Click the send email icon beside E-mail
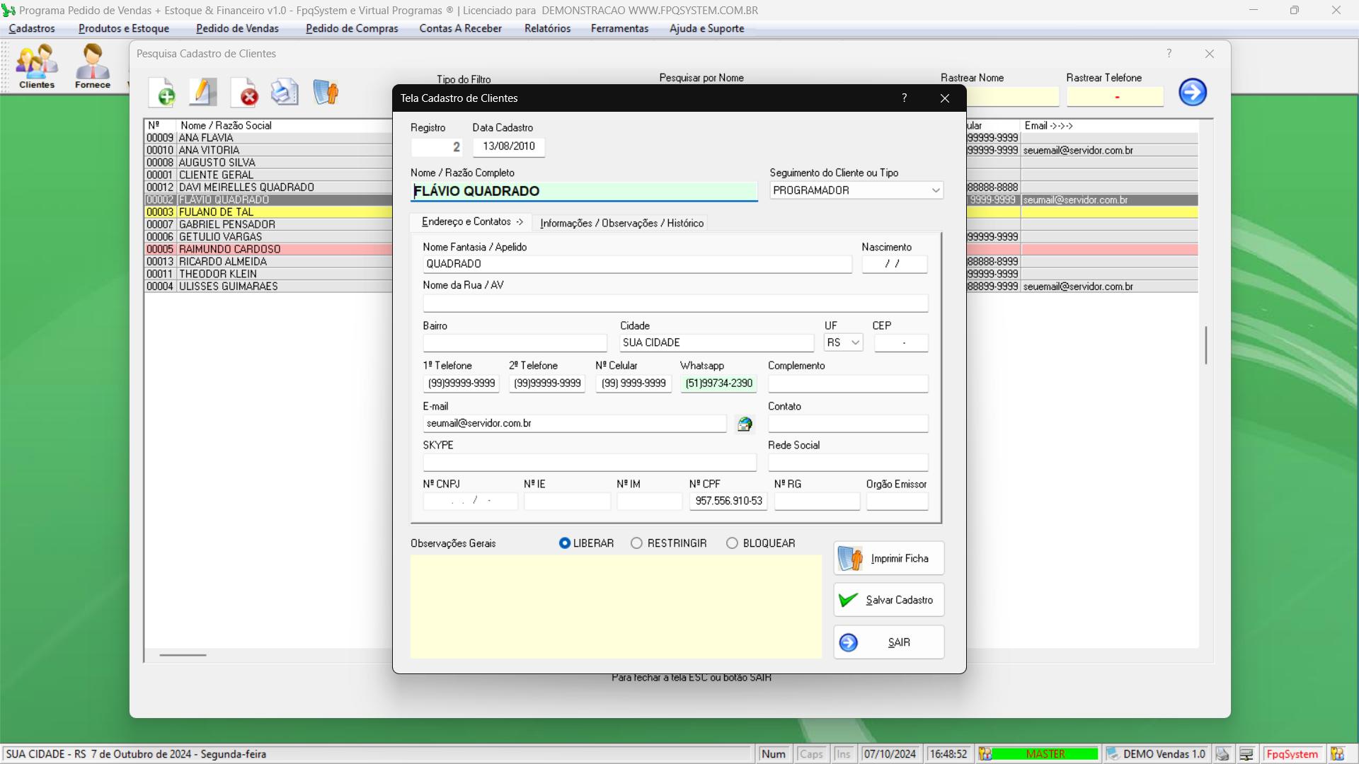Screen dimensions: 1359x764 (745, 424)
